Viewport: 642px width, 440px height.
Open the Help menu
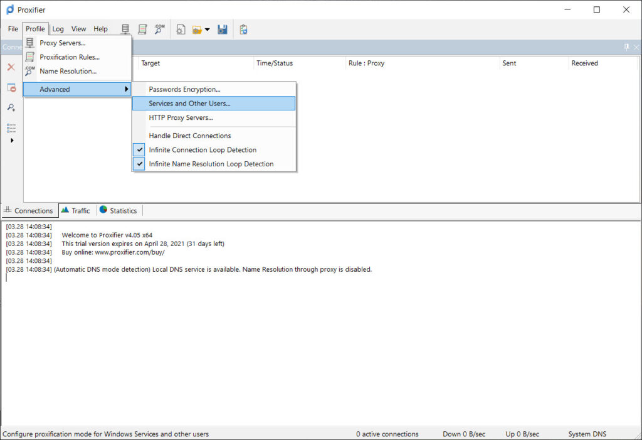[x=100, y=29]
